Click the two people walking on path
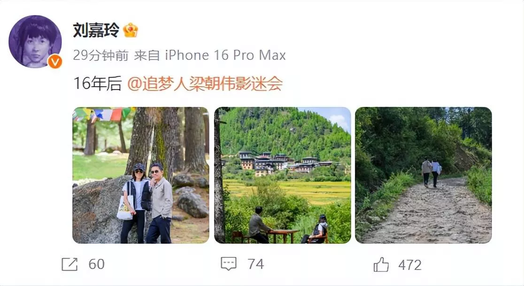524x286 pixels. tap(431, 173)
